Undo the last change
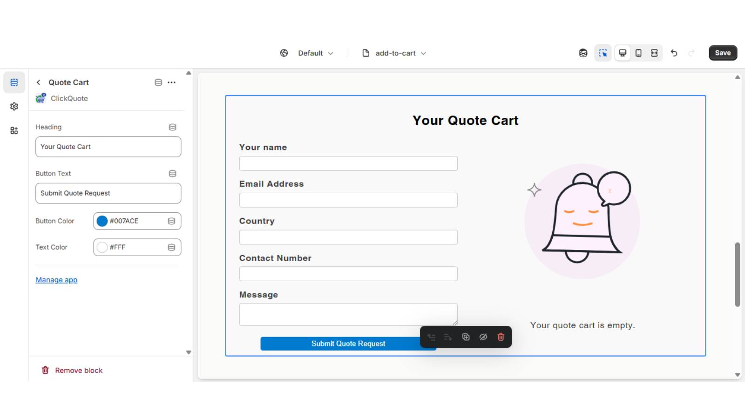Image resolution: width=745 pixels, height=419 pixels. tap(674, 53)
